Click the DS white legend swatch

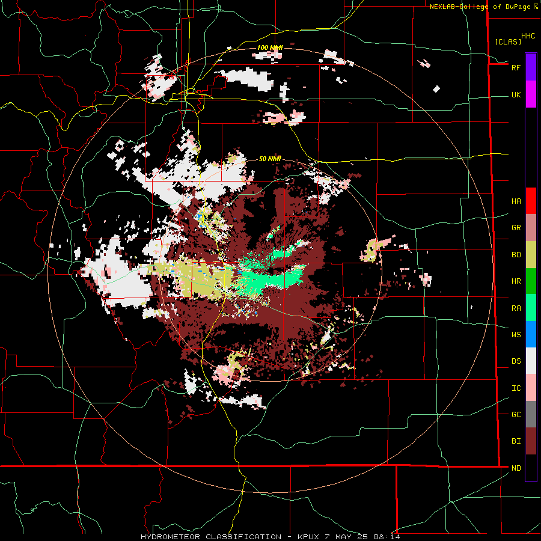point(531,361)
